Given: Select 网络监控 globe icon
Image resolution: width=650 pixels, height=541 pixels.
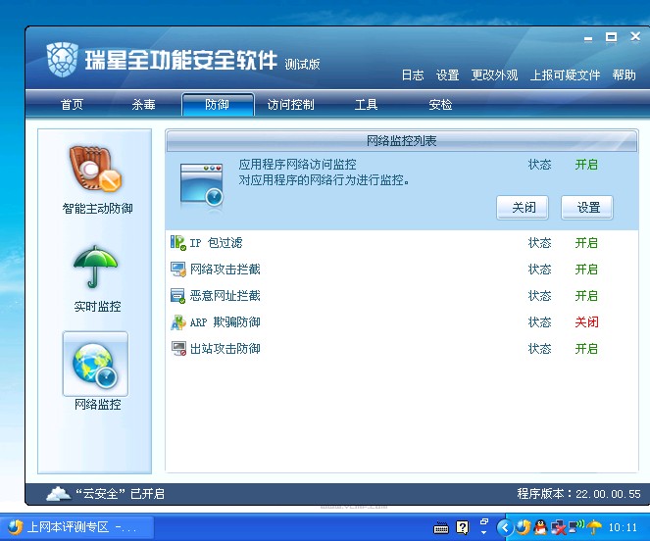Looking at the screenshot, I should click(x=95, y=365).
